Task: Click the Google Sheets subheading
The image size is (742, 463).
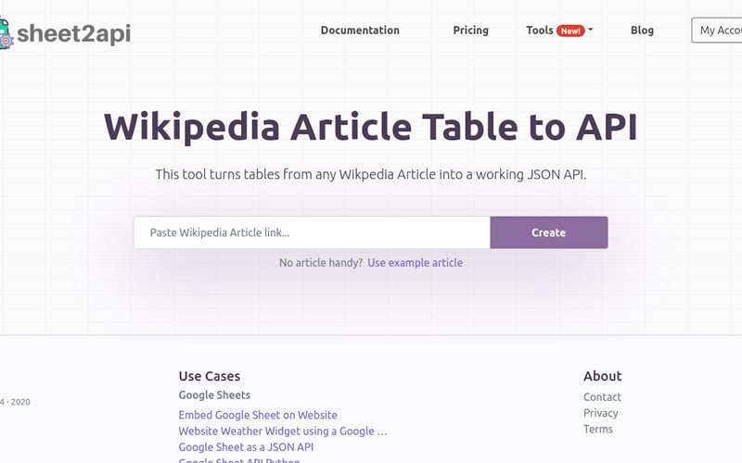Action: (x=214, y=395)
